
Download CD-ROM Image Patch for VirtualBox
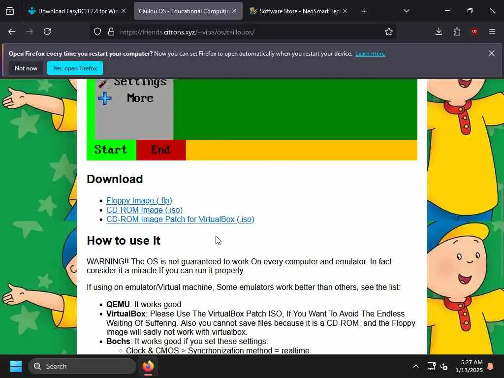pyautogui.click(x=180, y=219)
